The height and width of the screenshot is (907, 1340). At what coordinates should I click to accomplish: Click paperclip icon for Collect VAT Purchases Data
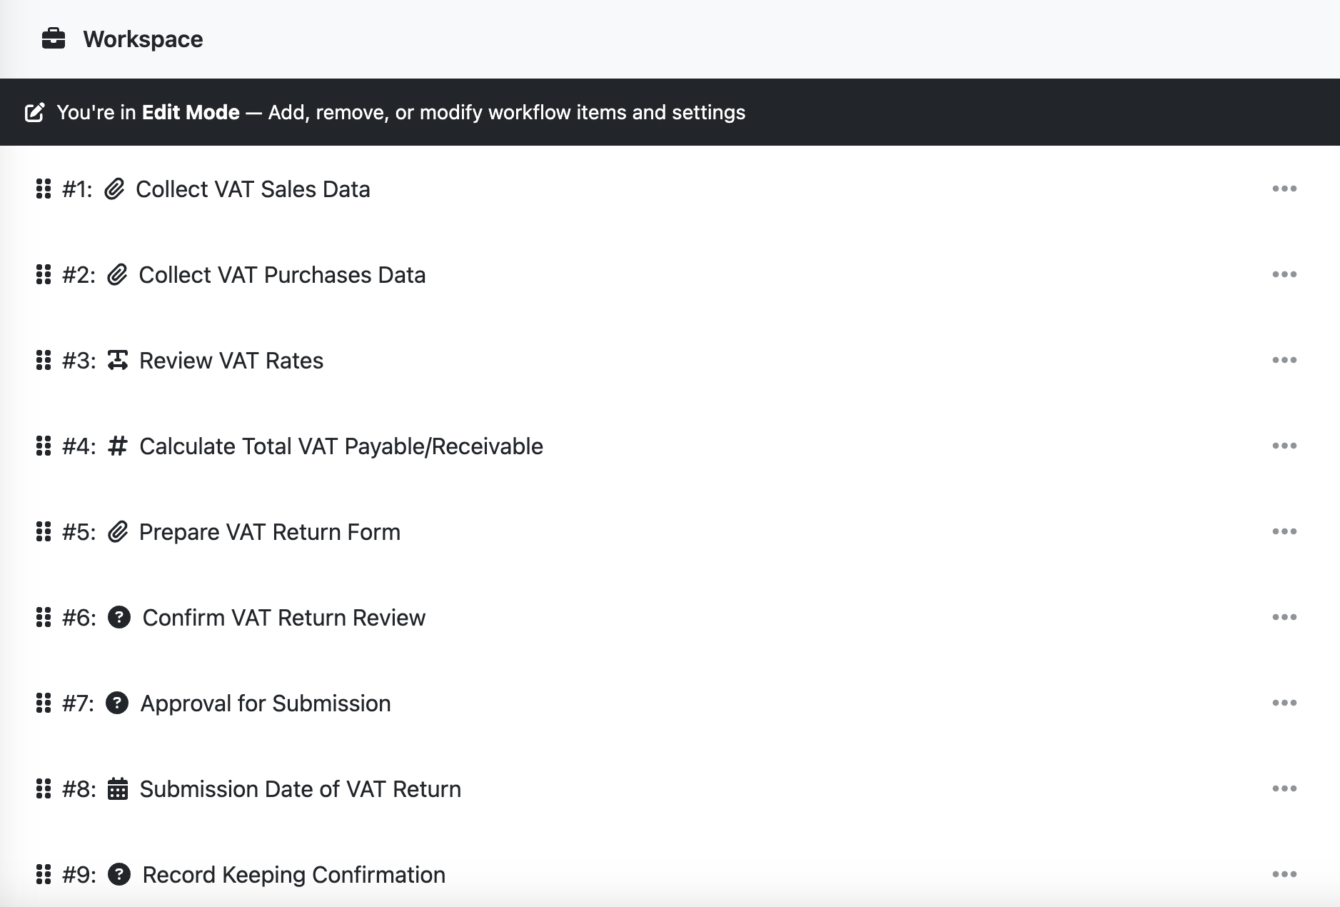(x=117, y=275)
